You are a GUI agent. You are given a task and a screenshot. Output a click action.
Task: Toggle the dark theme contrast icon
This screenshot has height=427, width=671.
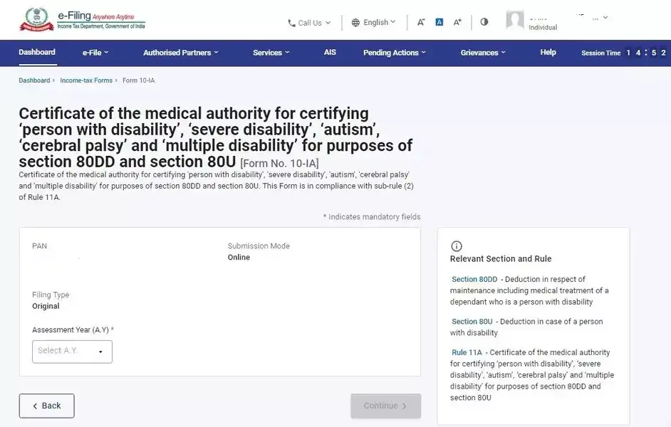point(484,22)
